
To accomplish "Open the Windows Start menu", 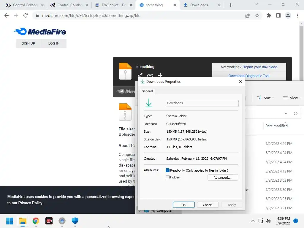I will click(10, 221).
